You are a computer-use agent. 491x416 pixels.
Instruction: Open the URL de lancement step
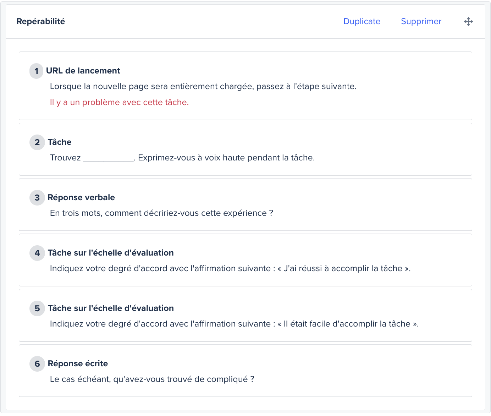pos(83,71)
